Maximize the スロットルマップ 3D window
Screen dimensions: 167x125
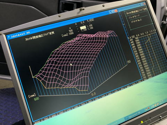click(x=113, y=11)
